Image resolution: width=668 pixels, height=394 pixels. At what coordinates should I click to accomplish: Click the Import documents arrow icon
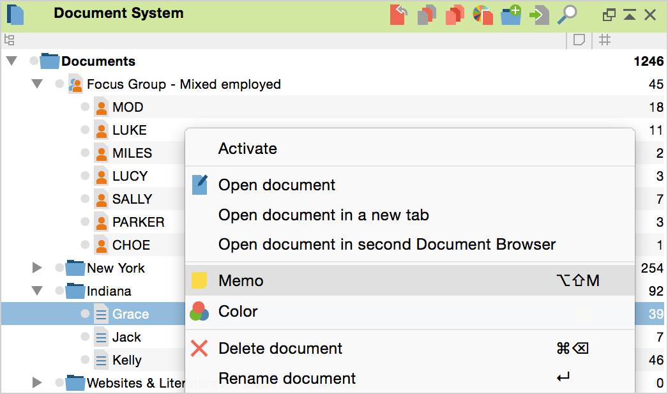coord(539,14)
